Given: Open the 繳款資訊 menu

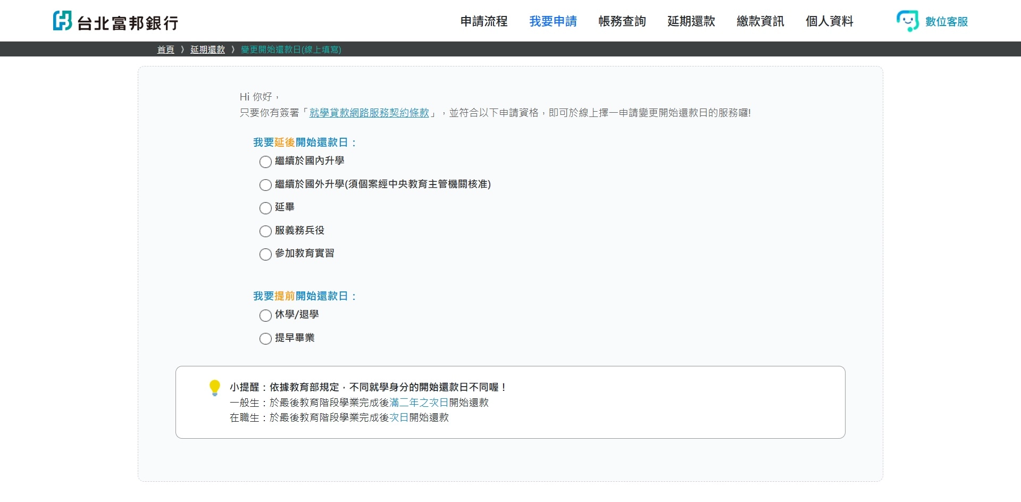Looking at the screenshot, I should pyautogui.click(x=760, y=21).
